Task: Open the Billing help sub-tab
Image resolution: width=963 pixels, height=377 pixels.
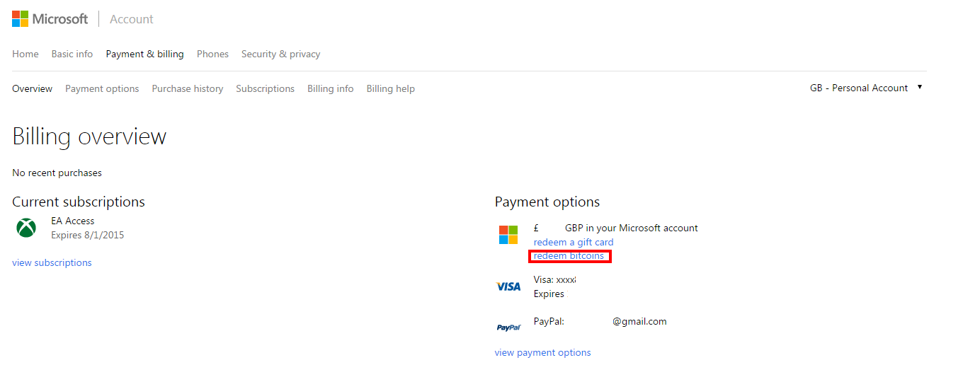Action: click(x=391, y=88)
